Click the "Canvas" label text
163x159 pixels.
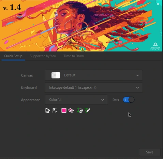click(x=27, y=75)
